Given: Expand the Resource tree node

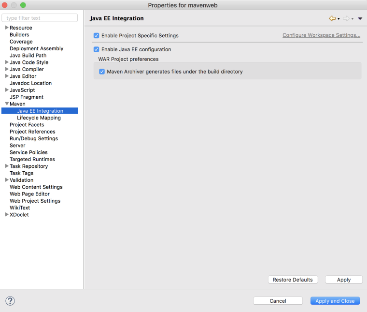Looking at the screenshot, I should click(x=7, y=28).
